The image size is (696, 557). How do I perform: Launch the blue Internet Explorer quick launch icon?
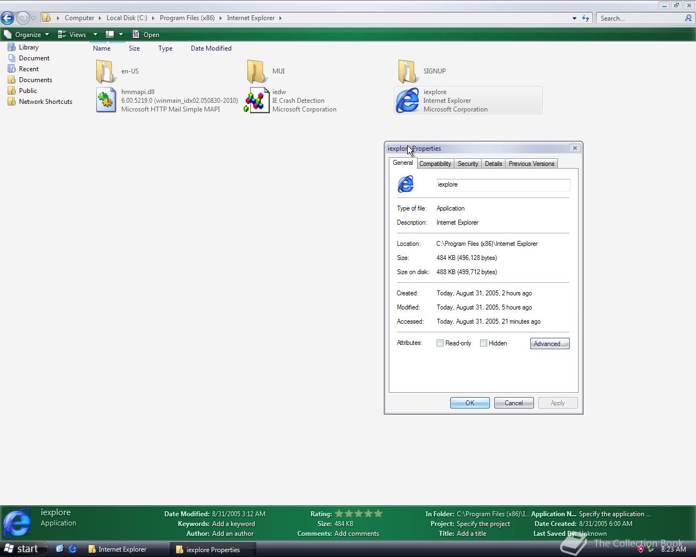click(x=72, y=549)
